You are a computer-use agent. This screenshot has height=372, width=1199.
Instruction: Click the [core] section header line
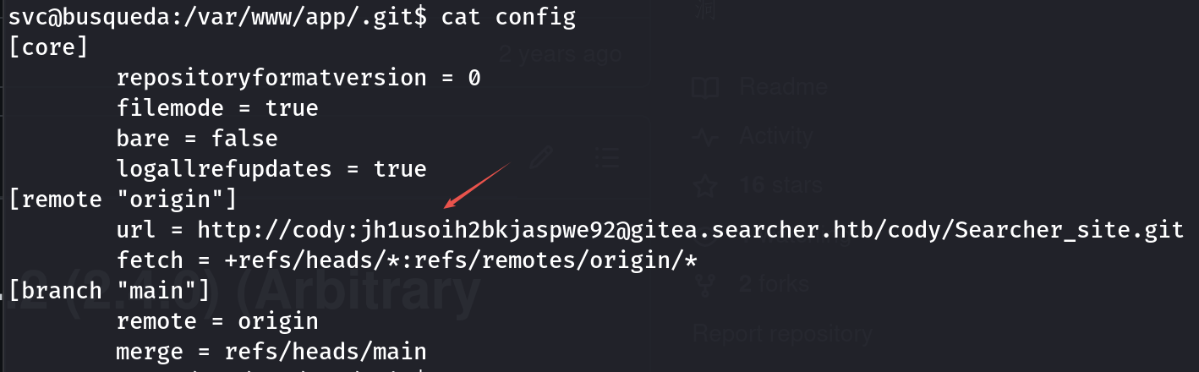coord(48,46)
